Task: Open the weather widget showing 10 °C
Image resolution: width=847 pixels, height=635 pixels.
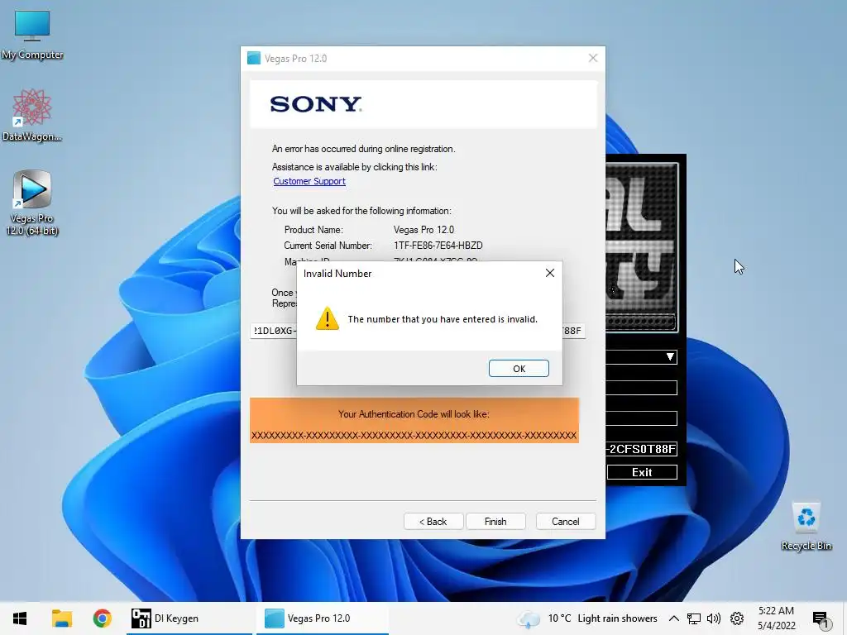Action: click(x=587, y=618)
